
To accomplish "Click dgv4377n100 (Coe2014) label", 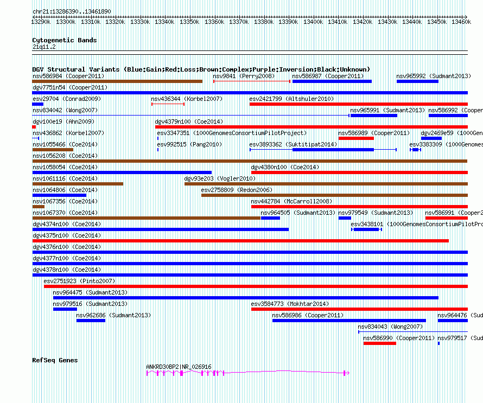I will pyautogui.click(x=67, y=258).
